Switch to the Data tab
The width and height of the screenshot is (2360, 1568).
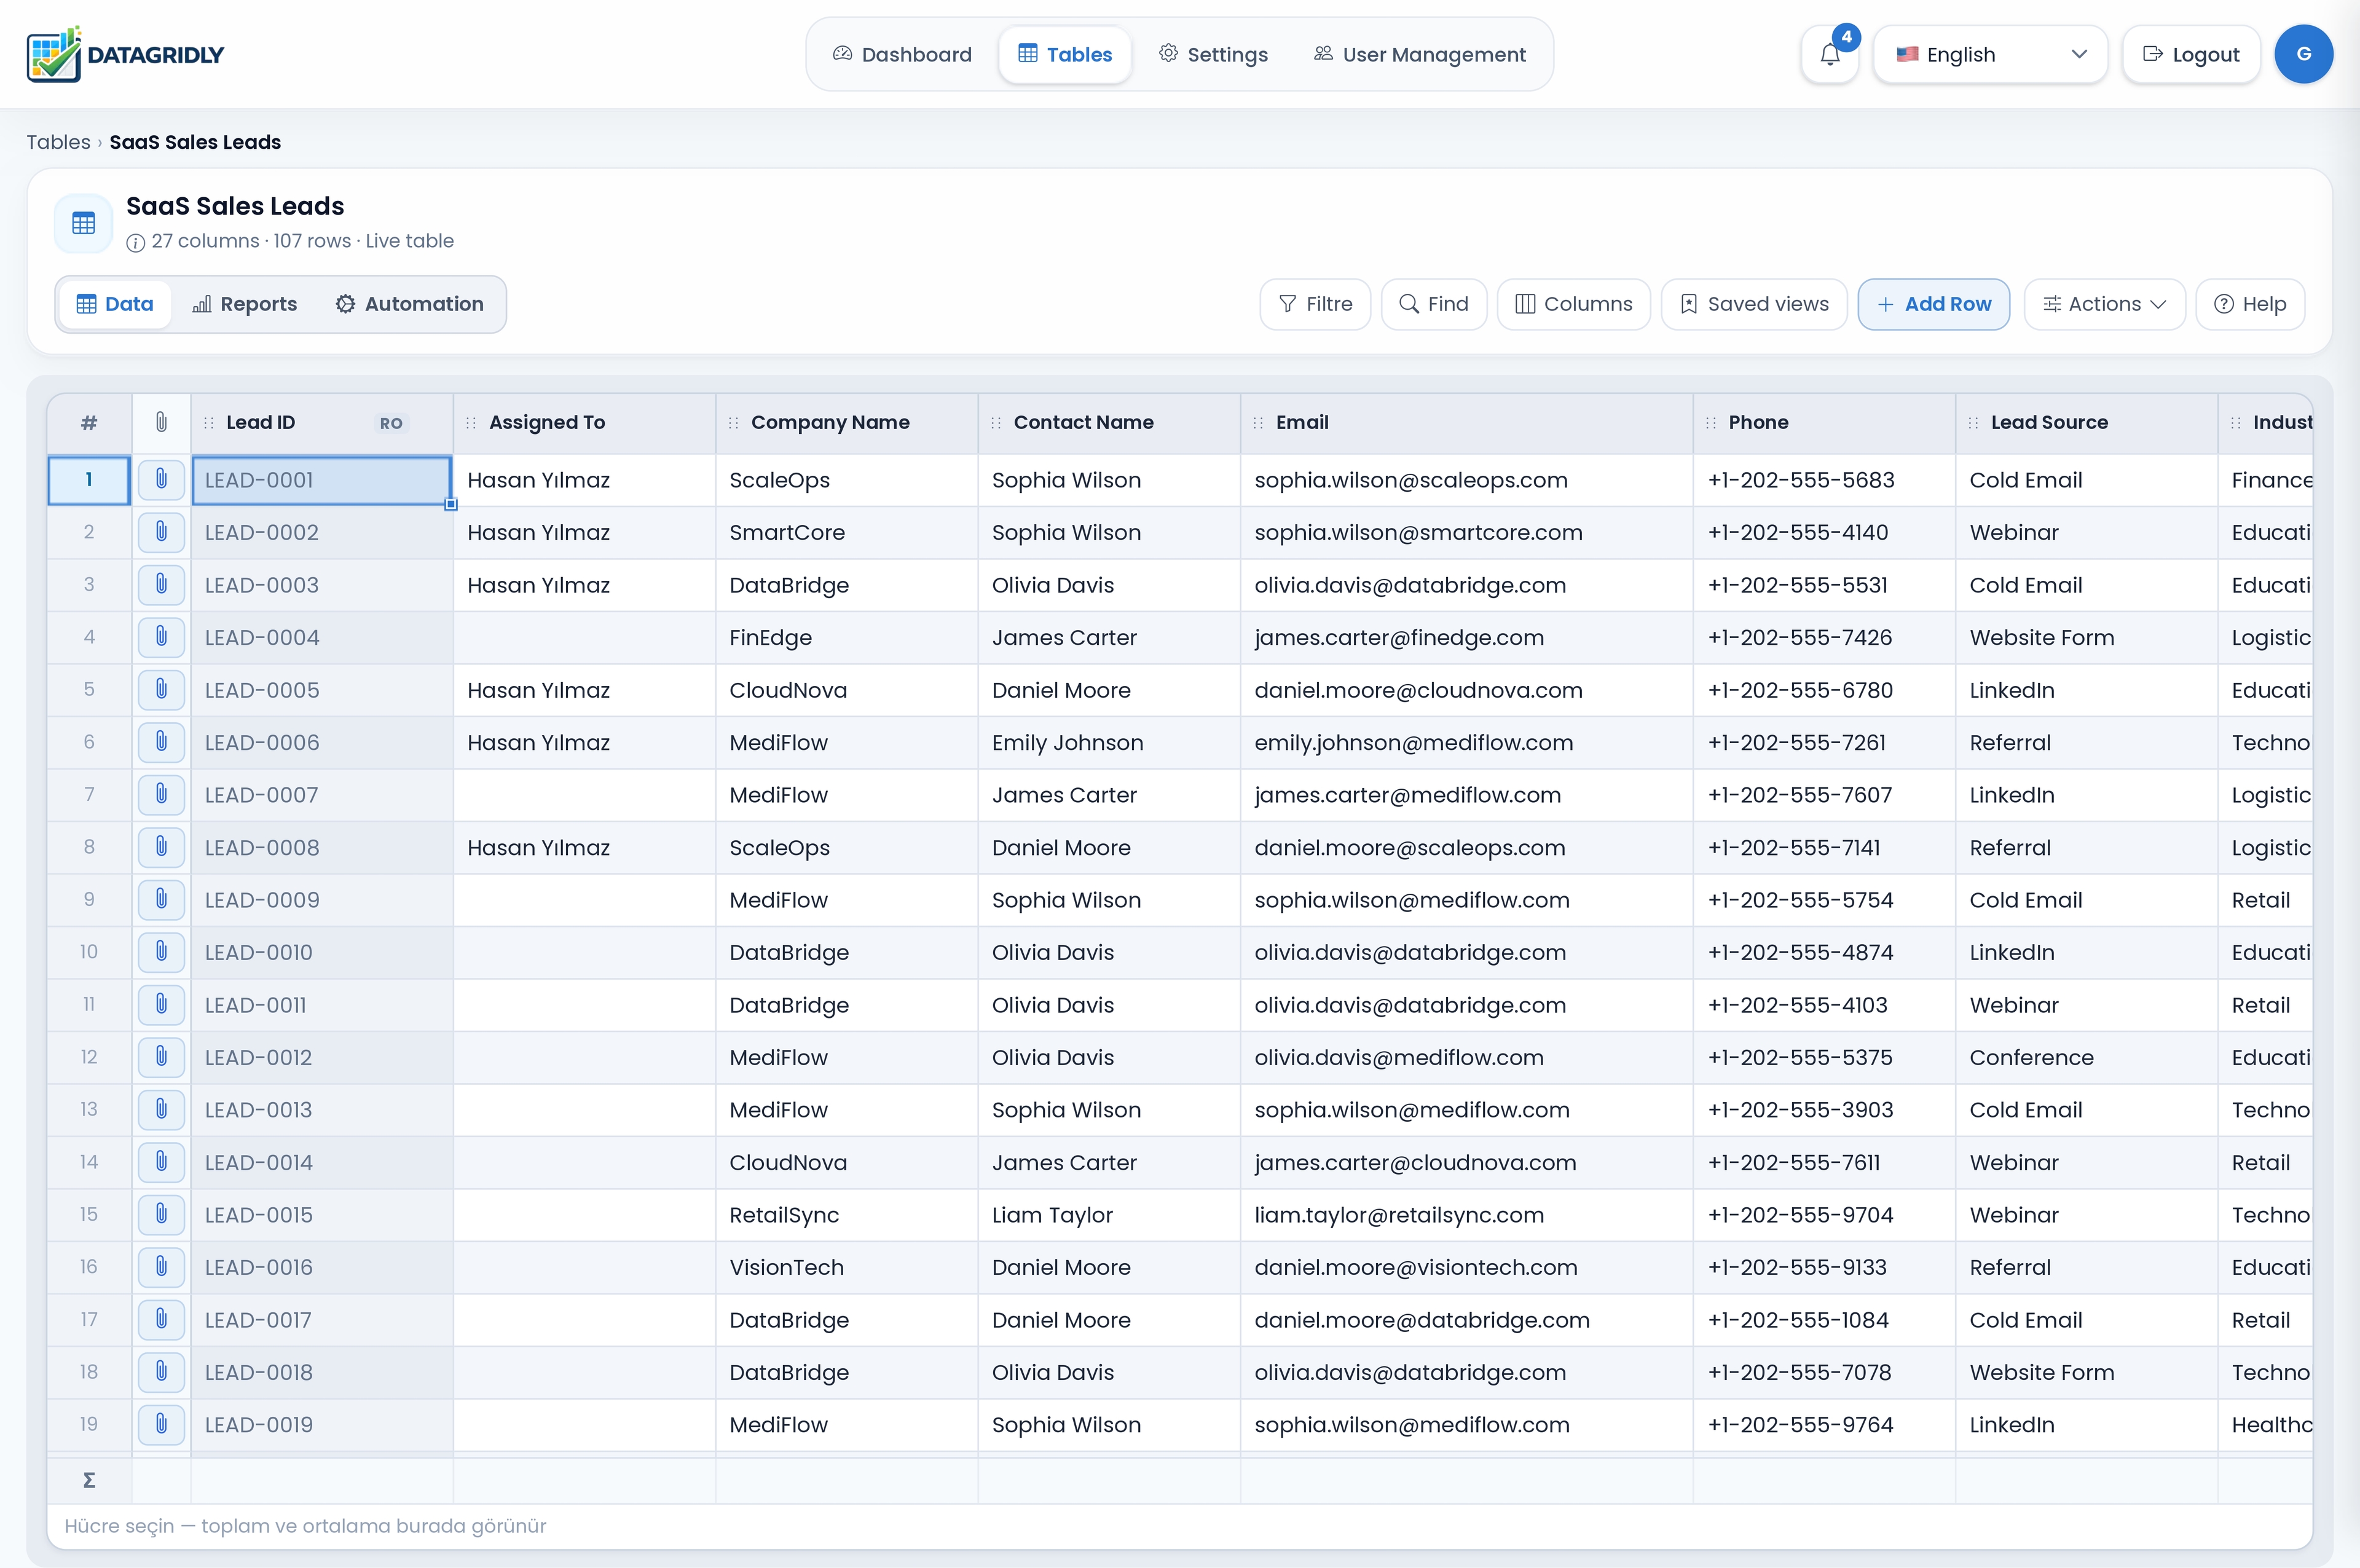click(x=115, y=304)
